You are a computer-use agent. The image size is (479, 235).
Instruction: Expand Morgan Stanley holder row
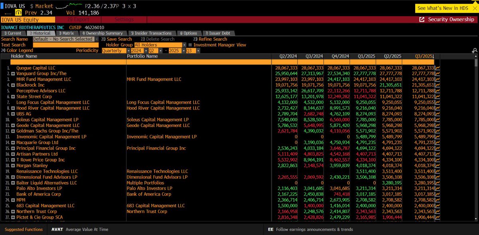(13, 165)
